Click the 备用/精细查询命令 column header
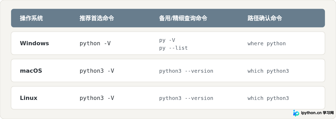The image size is (336, 119). [x=183, y=18]
